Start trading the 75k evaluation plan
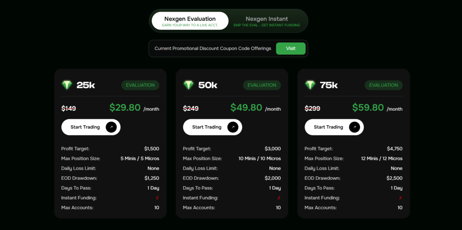The image size is (462, 230). (334, 127)
